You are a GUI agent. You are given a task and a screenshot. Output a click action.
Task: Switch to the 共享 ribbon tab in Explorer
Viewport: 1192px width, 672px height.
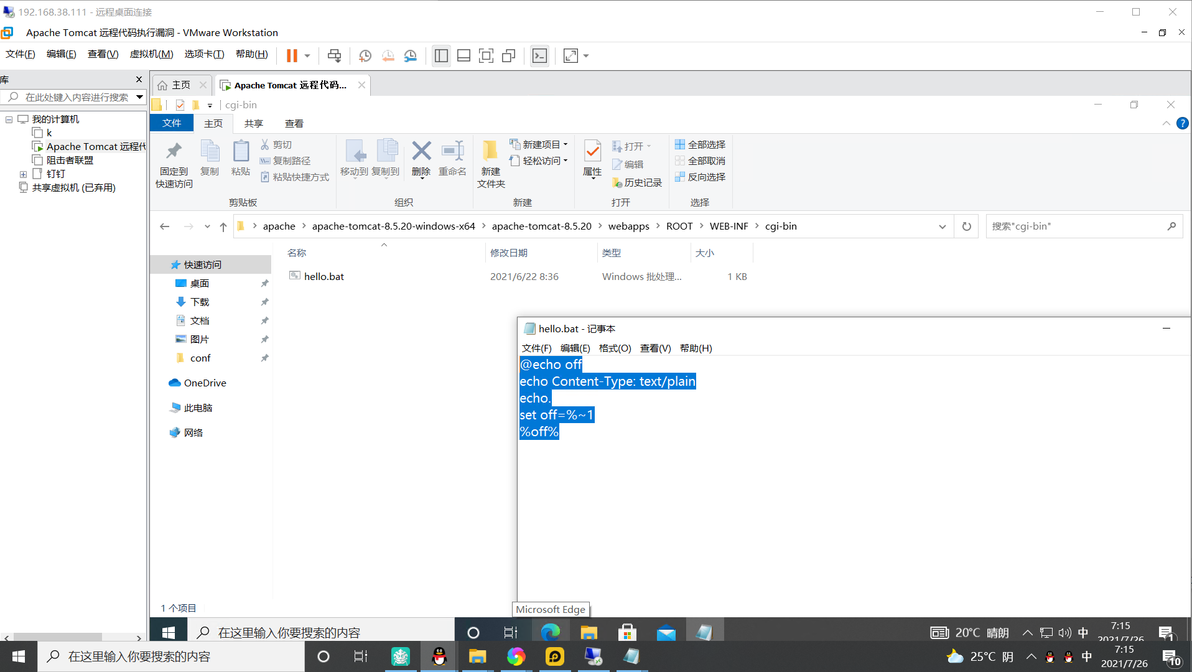tap(254, 123)
